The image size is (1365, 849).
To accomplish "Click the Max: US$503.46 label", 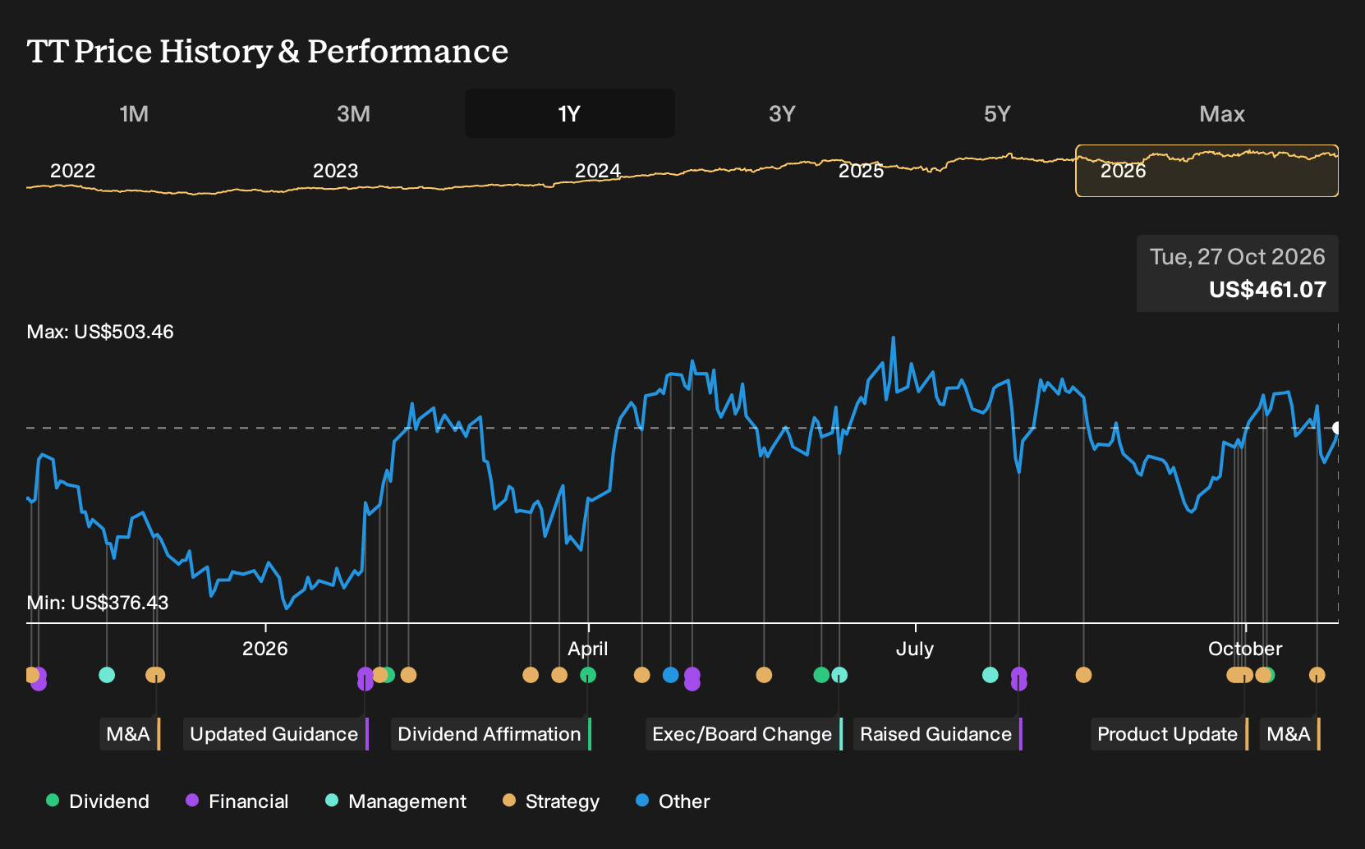I will (100, 332).
